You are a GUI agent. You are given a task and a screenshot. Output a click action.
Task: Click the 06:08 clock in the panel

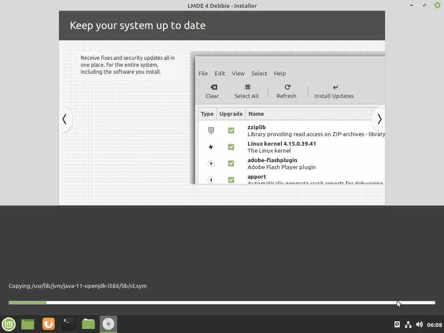pos(434,325)
